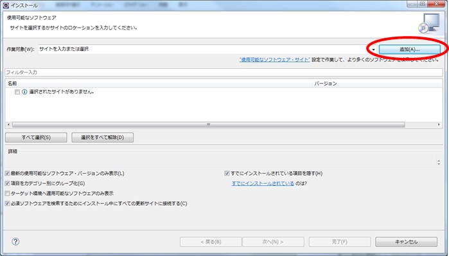The width and height of the screenshot is (449, 256).
Task: Click the 名前 column header
Action: pyautogui.click(x=12, y=84)
